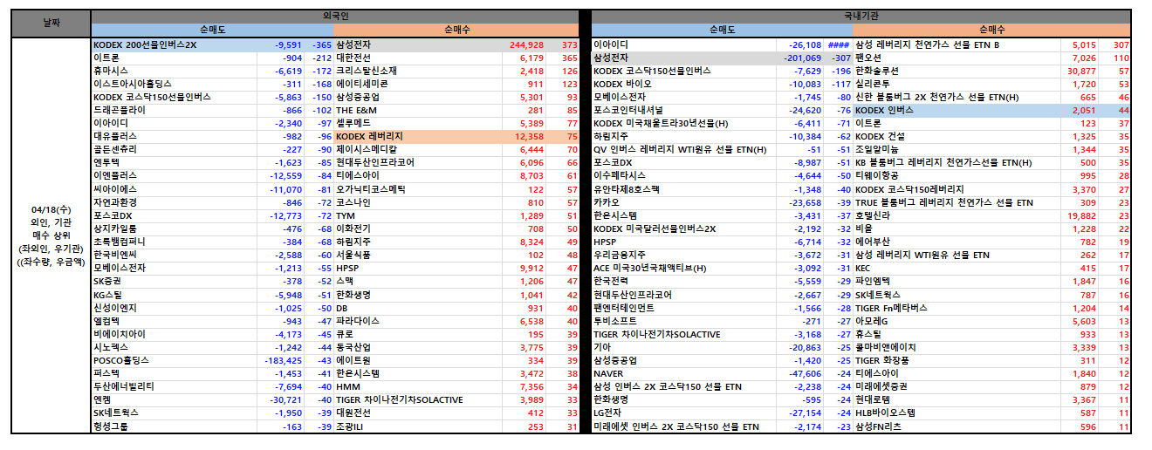Click on 오가닉티코스메틱

[x=418, y=189]
